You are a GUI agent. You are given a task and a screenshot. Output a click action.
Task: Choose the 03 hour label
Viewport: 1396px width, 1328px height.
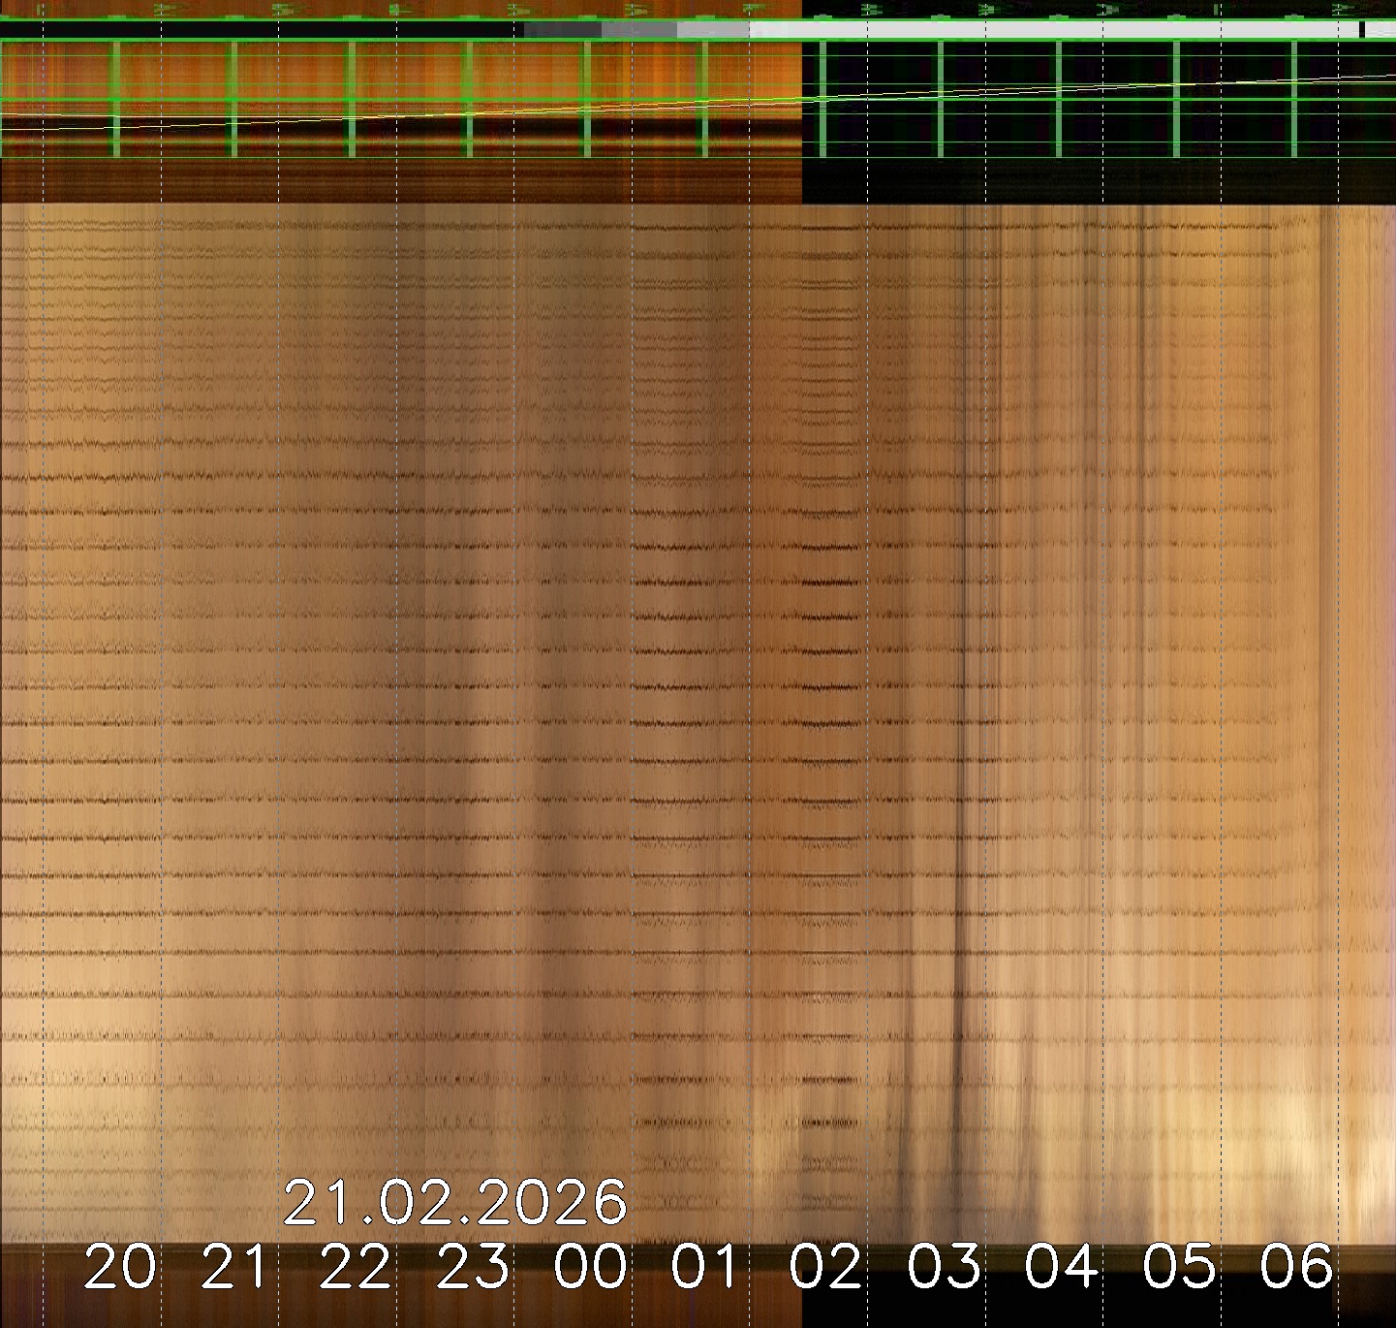click(943, 1267)
